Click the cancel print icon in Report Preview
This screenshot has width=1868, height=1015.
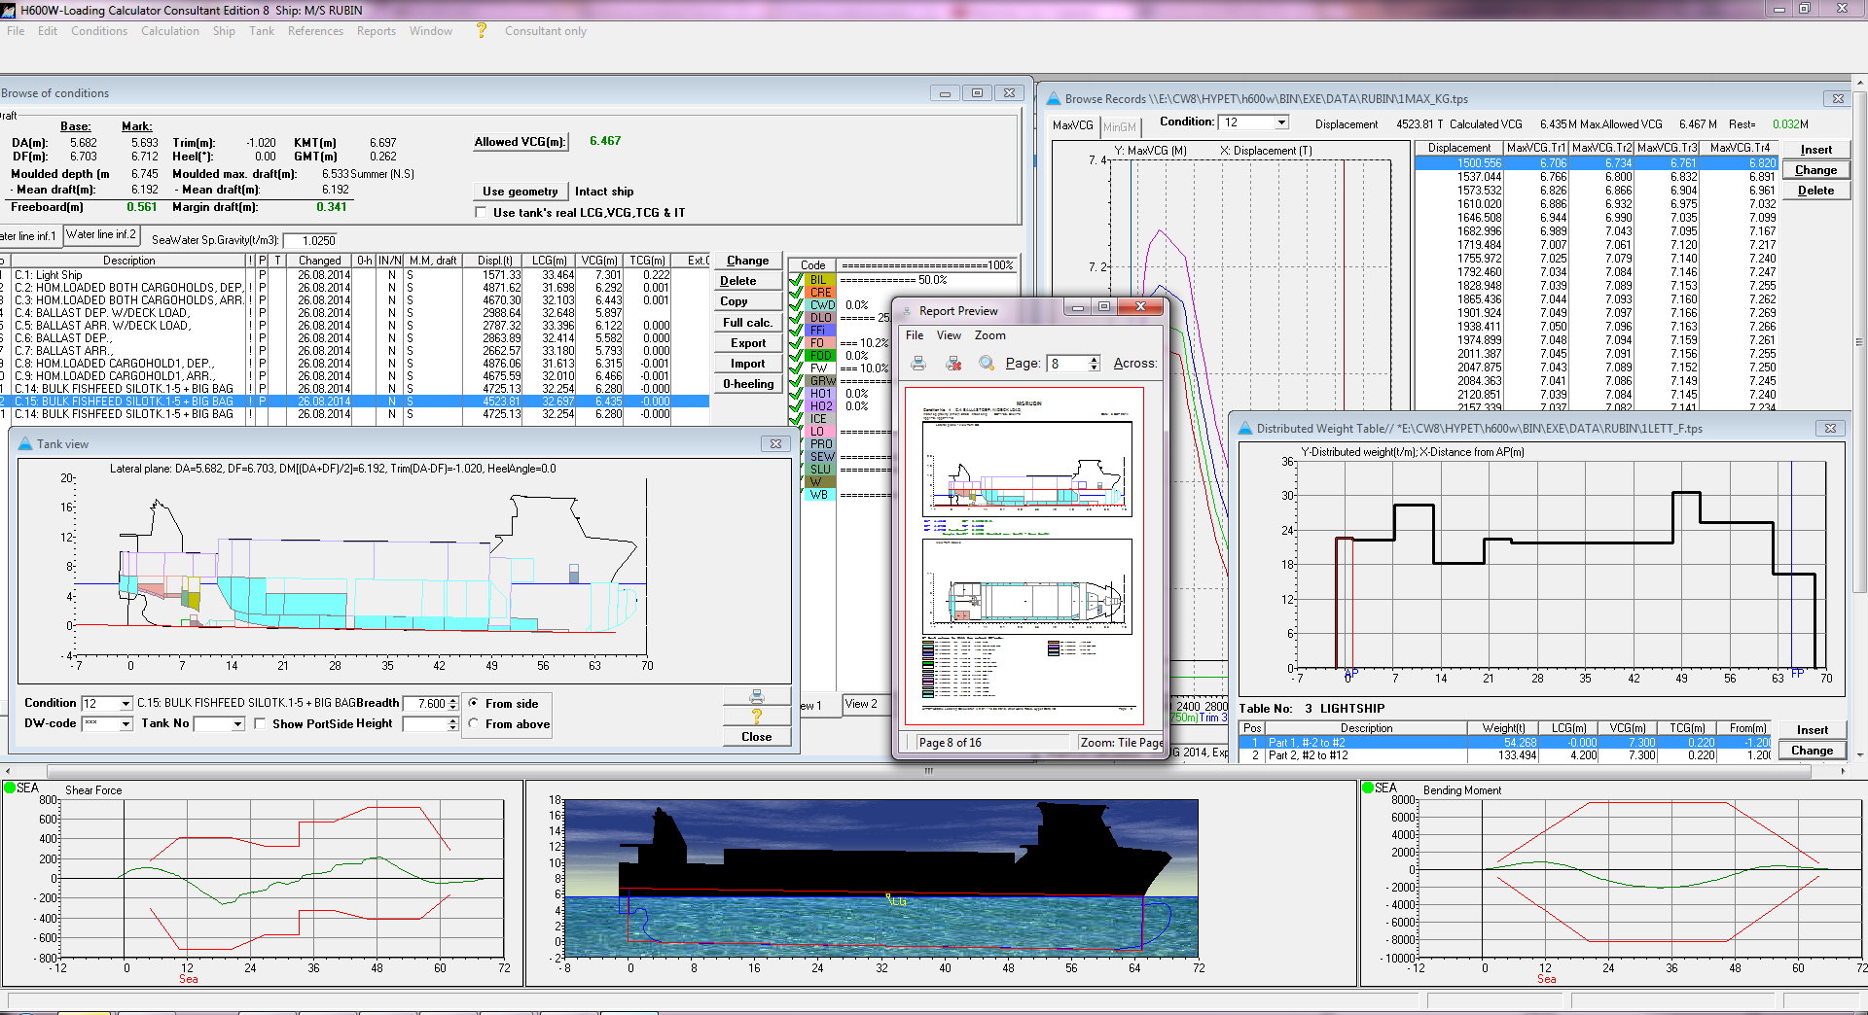pos(953,364)
